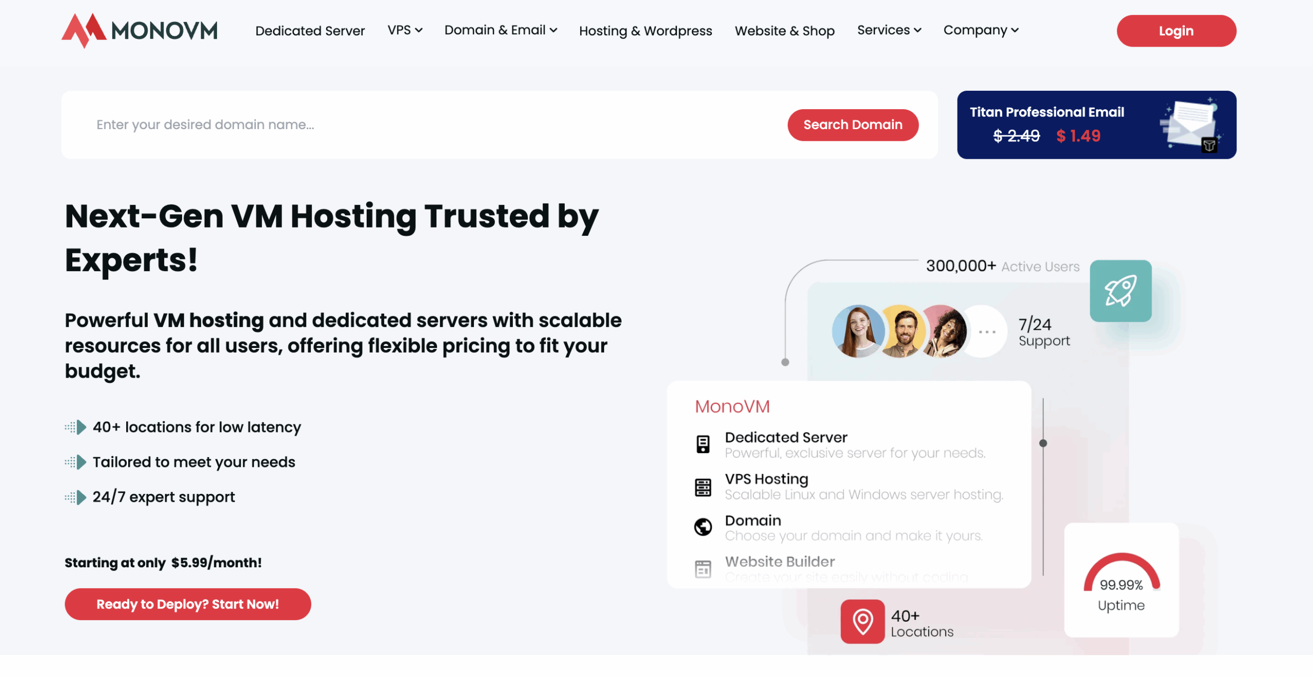Click the MonoVM logo
The image size is (1313, 677).
tap(140, 31)
